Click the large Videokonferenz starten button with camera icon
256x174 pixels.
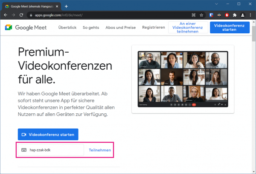[48, 134]
